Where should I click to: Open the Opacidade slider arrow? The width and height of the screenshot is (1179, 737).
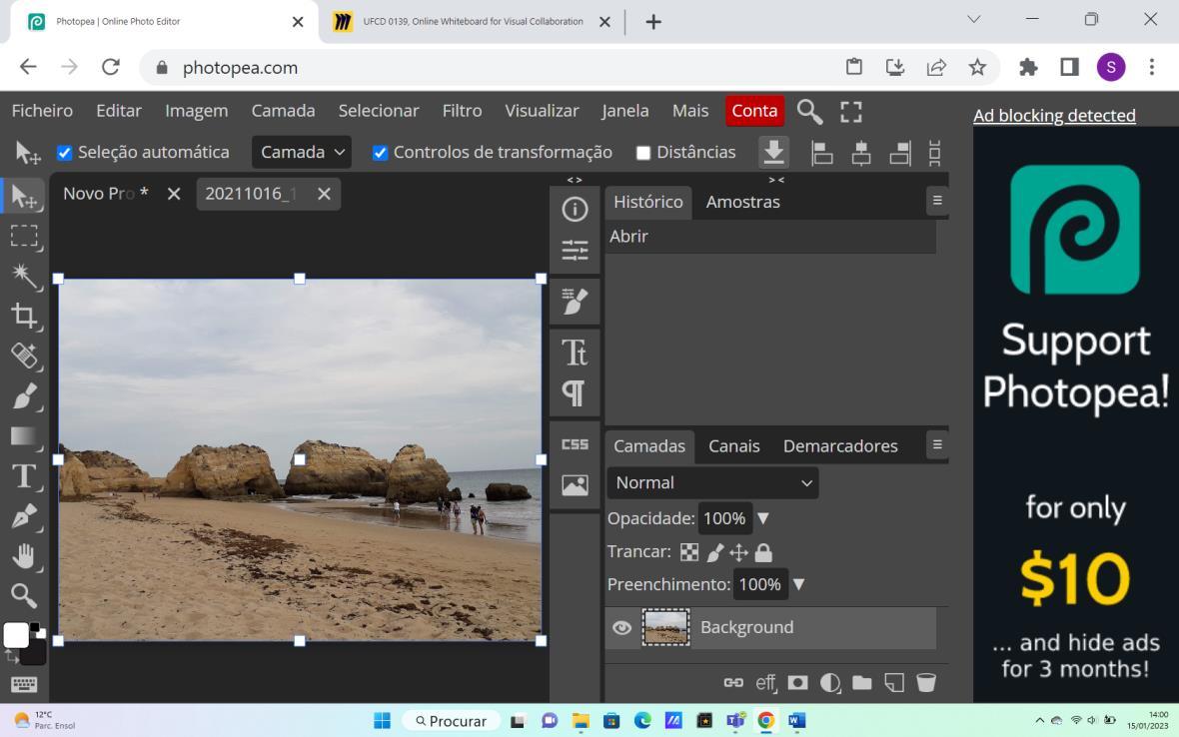tap(763, 518)
